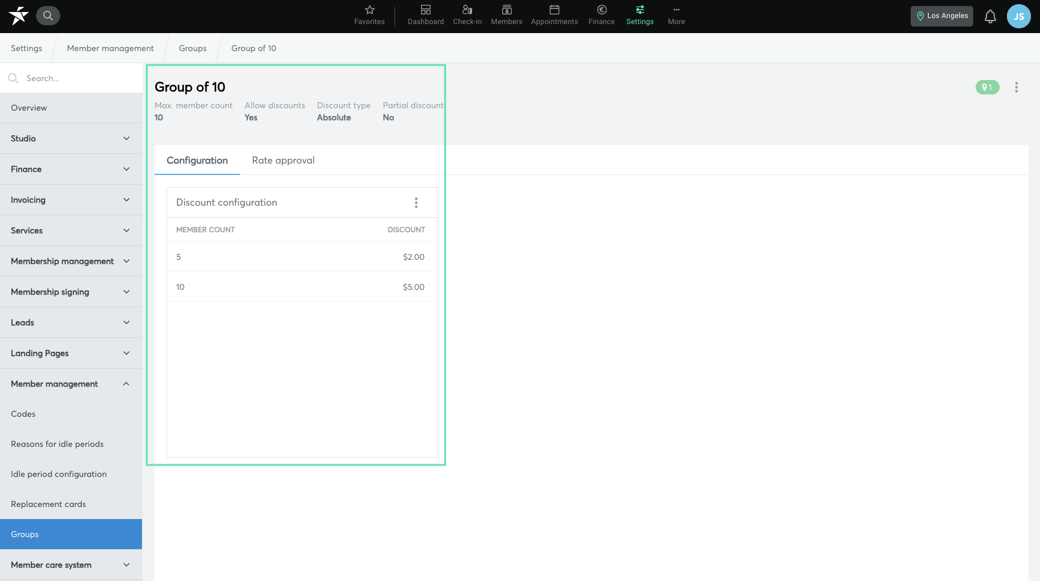Switch to the Rate approval tab

(x=283, y=161)
